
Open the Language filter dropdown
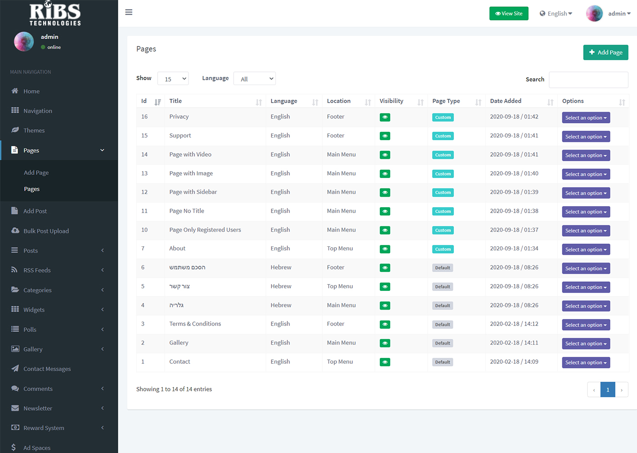[255, 79]
